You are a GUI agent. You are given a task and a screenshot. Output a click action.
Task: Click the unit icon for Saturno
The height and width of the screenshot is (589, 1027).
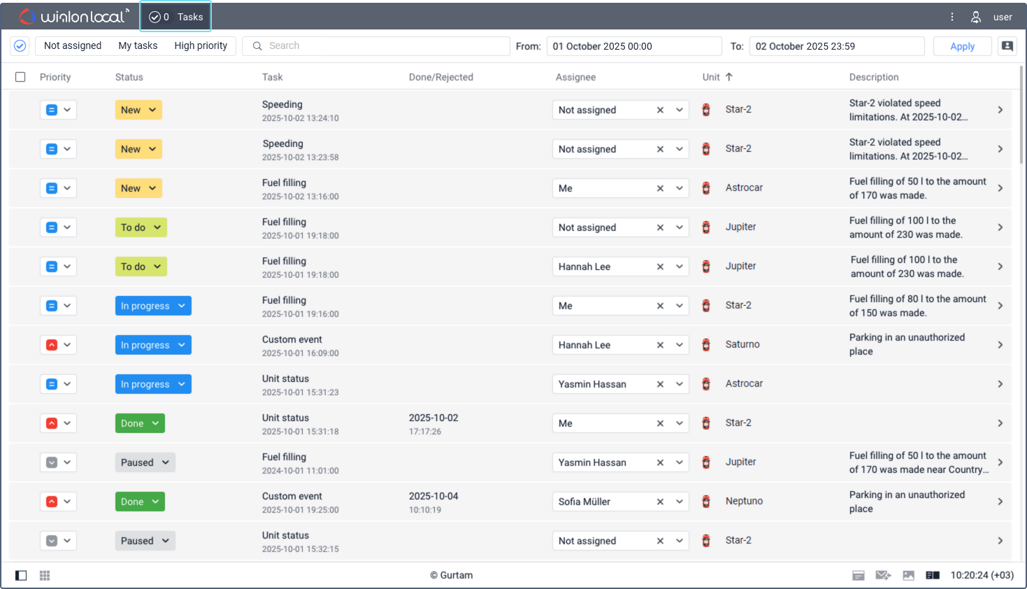point(706,345)
